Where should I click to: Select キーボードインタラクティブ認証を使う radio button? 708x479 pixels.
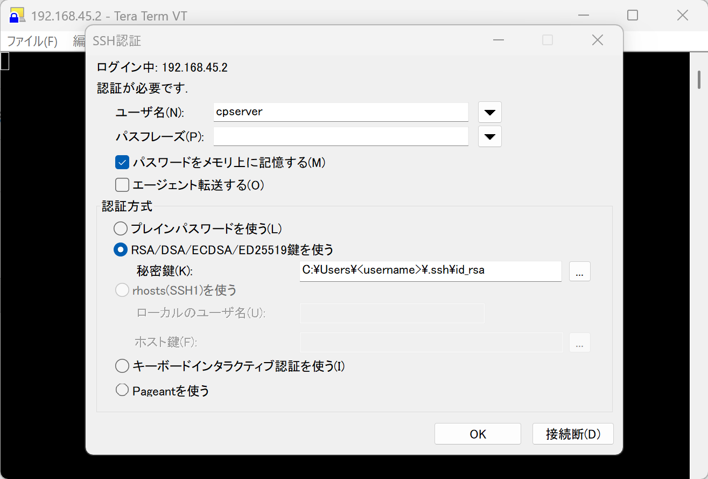[122, 366]
